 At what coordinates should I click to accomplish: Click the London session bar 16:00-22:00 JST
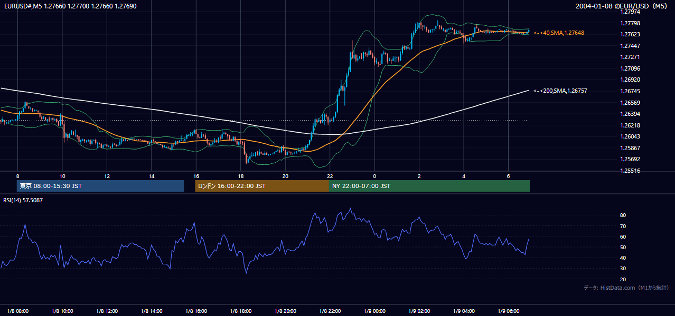tap(262, 186)
